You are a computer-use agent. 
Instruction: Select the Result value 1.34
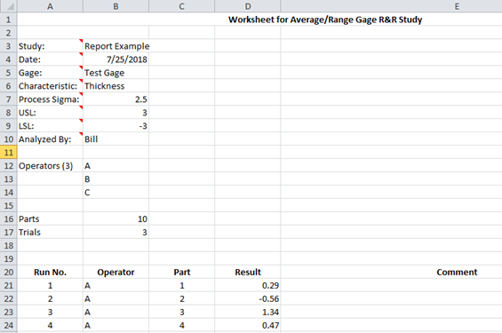pyautogui.click(x=248, y=313)
